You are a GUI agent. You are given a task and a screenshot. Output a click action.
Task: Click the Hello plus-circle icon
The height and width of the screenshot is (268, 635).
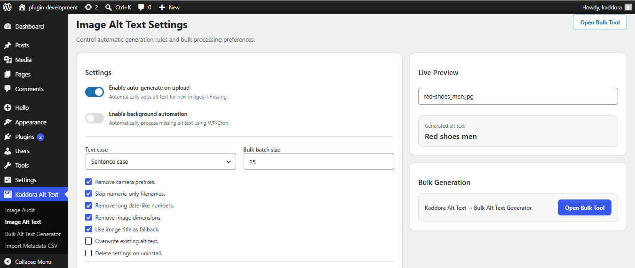coord(8,107)
